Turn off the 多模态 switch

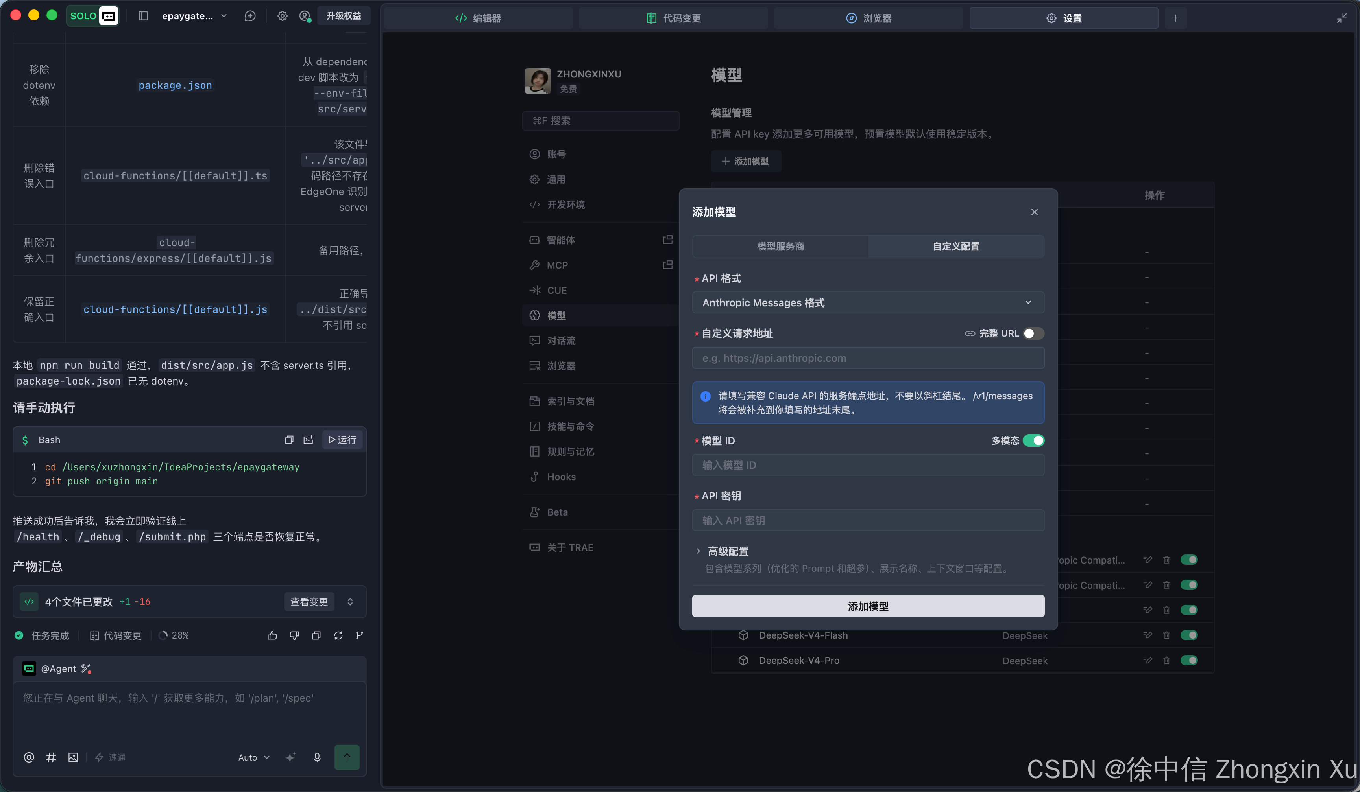point(1033,440)
